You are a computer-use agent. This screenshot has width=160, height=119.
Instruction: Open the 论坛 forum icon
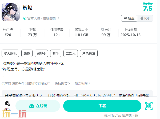(7, 106)
